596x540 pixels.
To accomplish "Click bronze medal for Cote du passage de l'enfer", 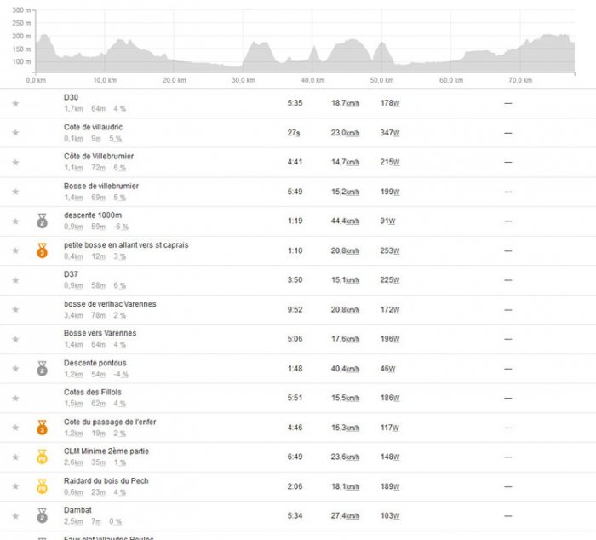I will click(x=43, y=428).
